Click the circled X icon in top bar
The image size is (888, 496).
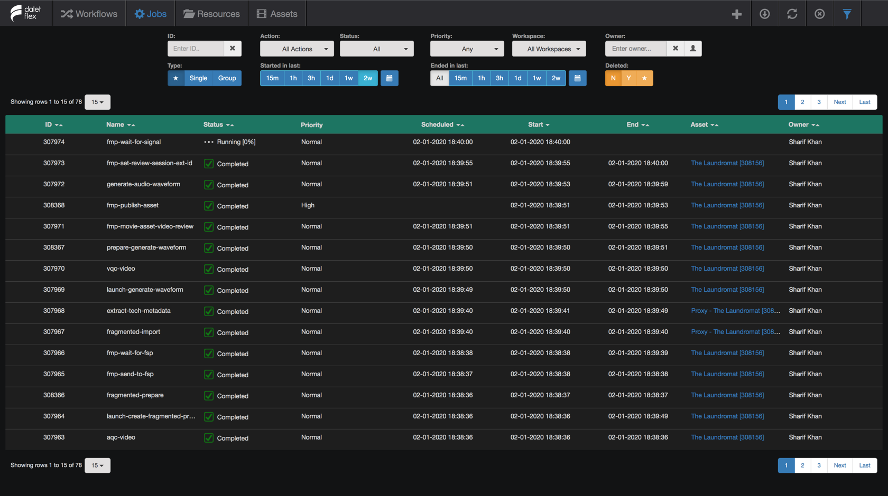tap(819, 14)
